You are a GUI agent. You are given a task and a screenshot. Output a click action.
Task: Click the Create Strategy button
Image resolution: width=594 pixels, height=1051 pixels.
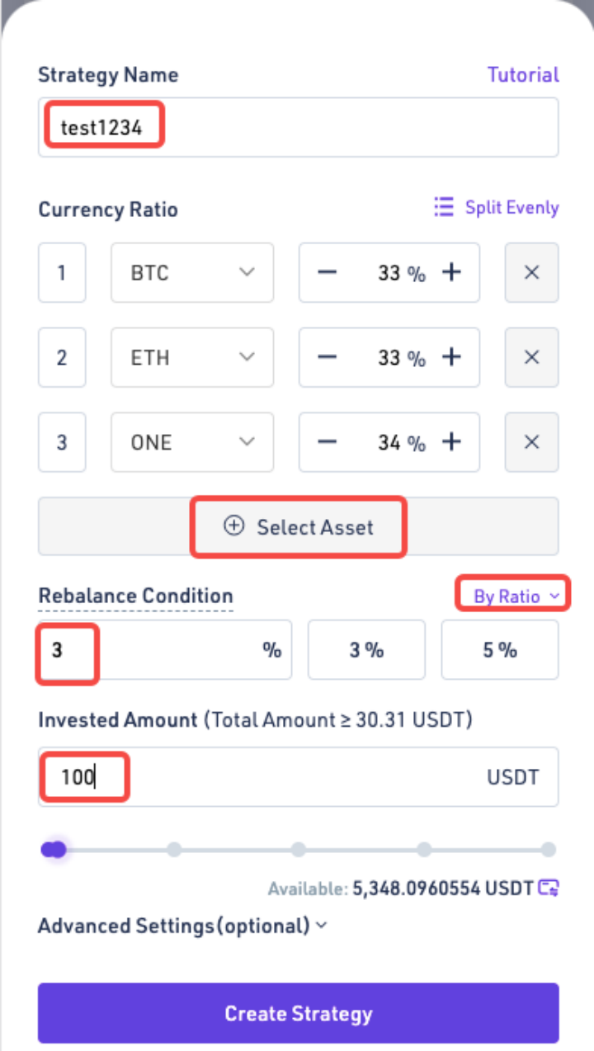pyautogui.click(x=298, y=1014)
